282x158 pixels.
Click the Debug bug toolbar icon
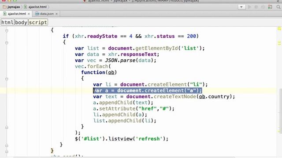(x=256, y=7)
